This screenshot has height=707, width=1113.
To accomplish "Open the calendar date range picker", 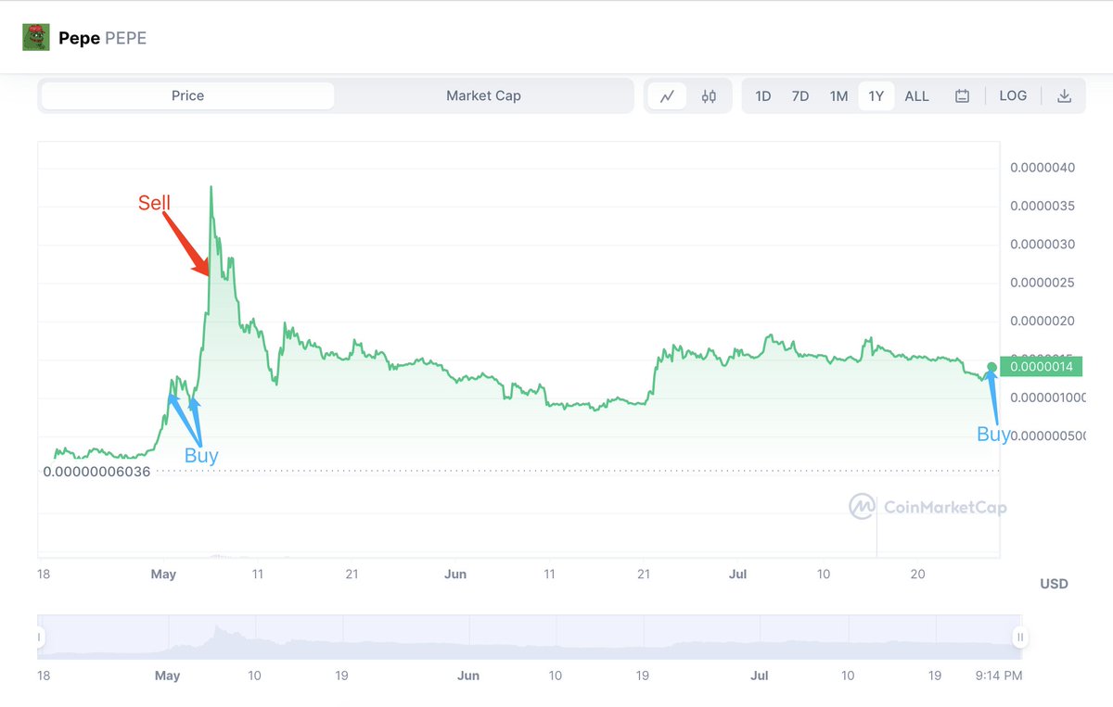I will point(962,96).
